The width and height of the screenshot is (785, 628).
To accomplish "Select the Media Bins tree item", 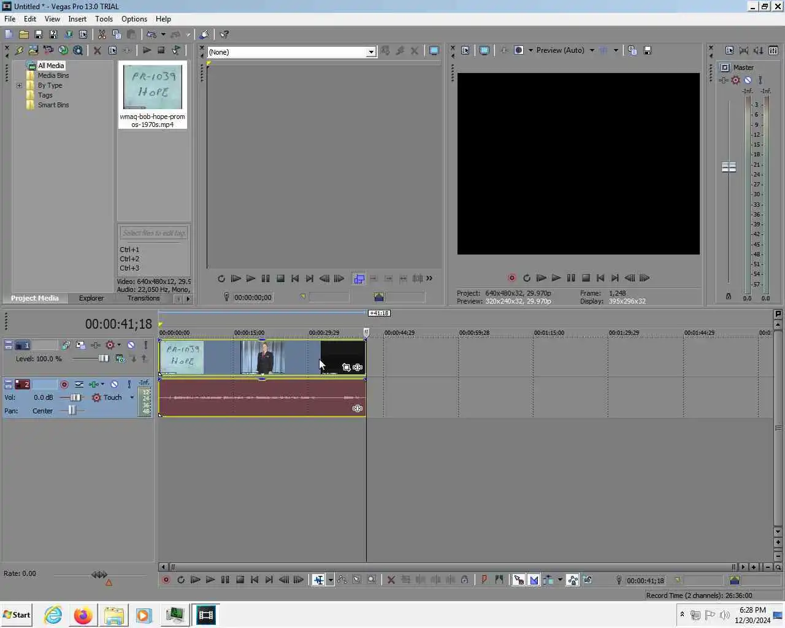I will click(x=53, y=75).
